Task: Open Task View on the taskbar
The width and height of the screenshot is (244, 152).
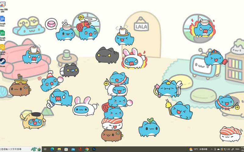Action: click(x=45, y=149)
